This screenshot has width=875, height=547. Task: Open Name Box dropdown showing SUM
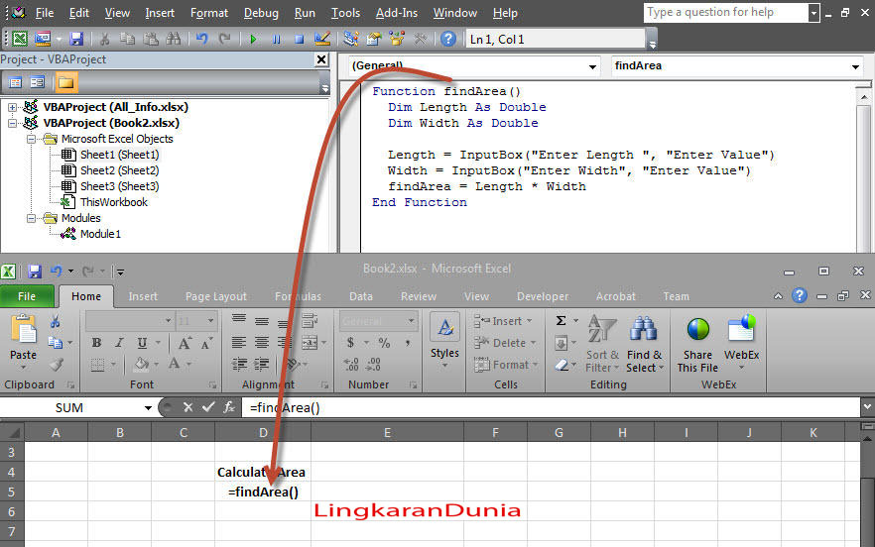pyautogui.click(x=147, y=408)
